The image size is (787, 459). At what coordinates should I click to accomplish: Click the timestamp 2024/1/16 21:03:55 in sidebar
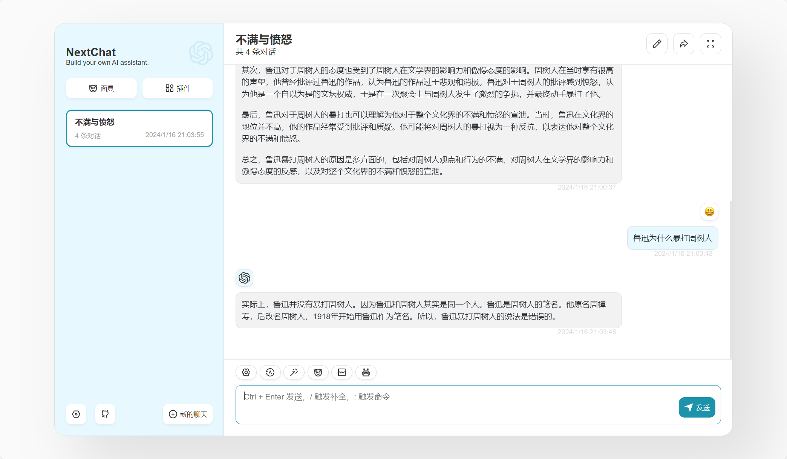pos(175,135)
